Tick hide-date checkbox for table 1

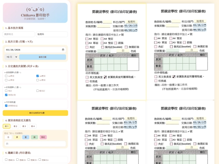pyautogui.click(x=6, y=160)
